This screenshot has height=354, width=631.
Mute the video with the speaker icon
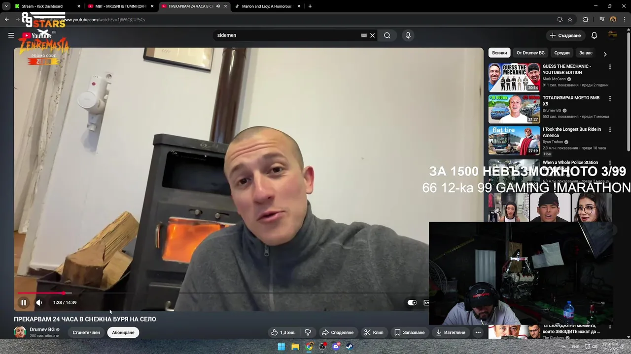click(39, 302)
